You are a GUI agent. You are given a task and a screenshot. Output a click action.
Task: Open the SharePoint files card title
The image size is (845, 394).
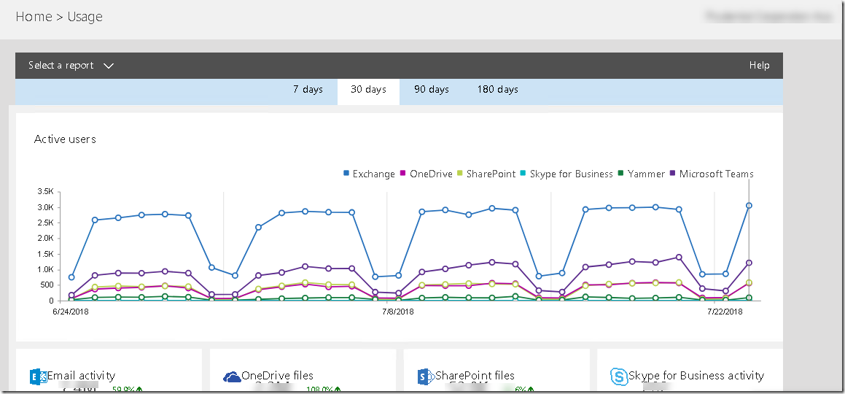475,376
